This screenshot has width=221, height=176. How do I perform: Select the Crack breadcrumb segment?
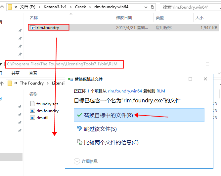pyautogui.click(x=80, y=7)
